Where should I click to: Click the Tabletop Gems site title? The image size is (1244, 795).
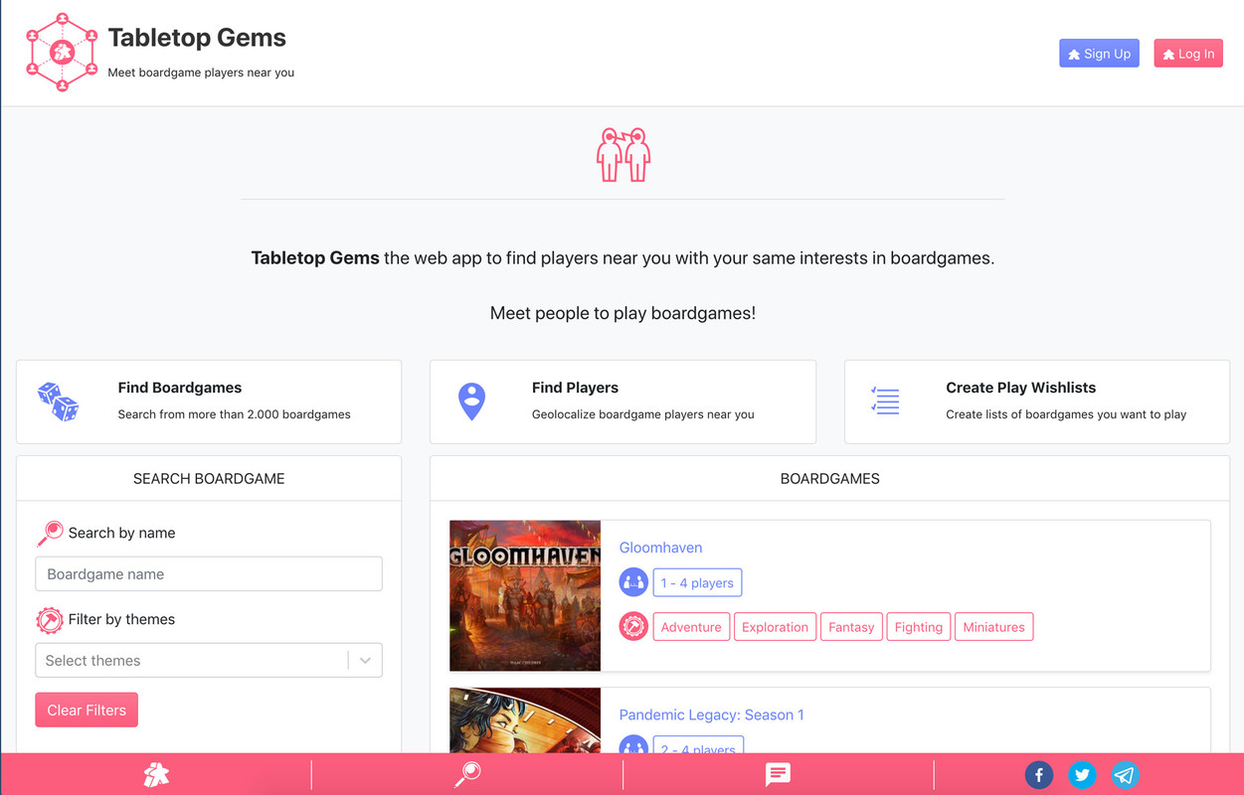(x=197, y=38)
